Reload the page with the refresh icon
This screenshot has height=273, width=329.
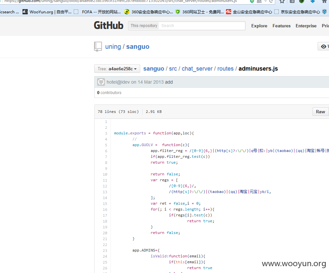coord(271,1)
